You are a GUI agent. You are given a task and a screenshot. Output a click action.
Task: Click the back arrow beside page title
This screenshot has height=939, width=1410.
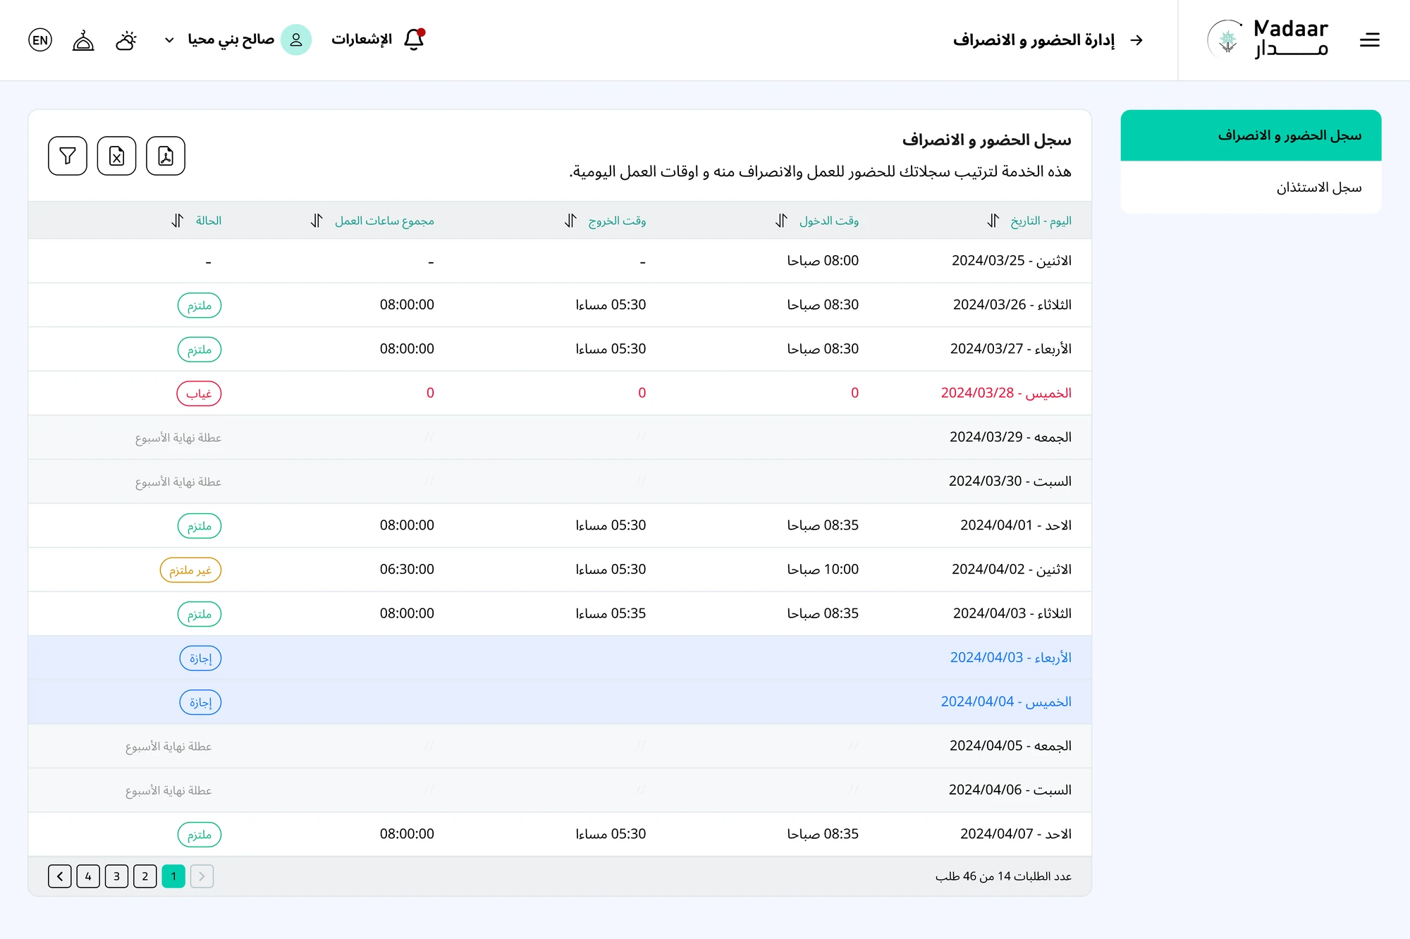1136,40
